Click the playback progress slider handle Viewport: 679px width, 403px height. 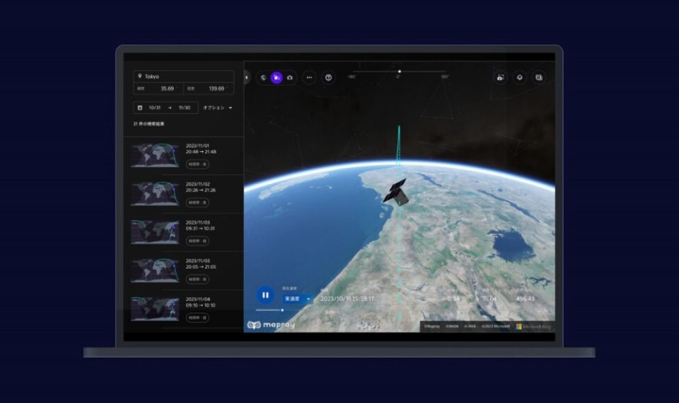(283, 310)
